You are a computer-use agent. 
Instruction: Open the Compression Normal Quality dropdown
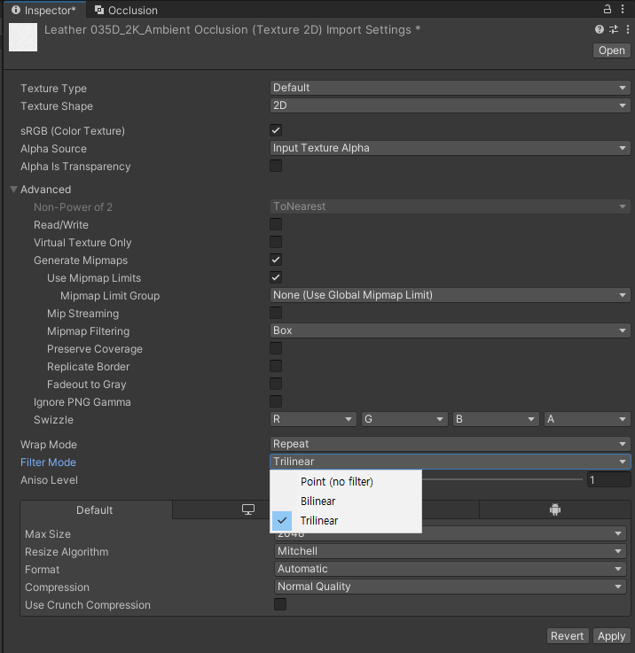[x=450, y=587]
